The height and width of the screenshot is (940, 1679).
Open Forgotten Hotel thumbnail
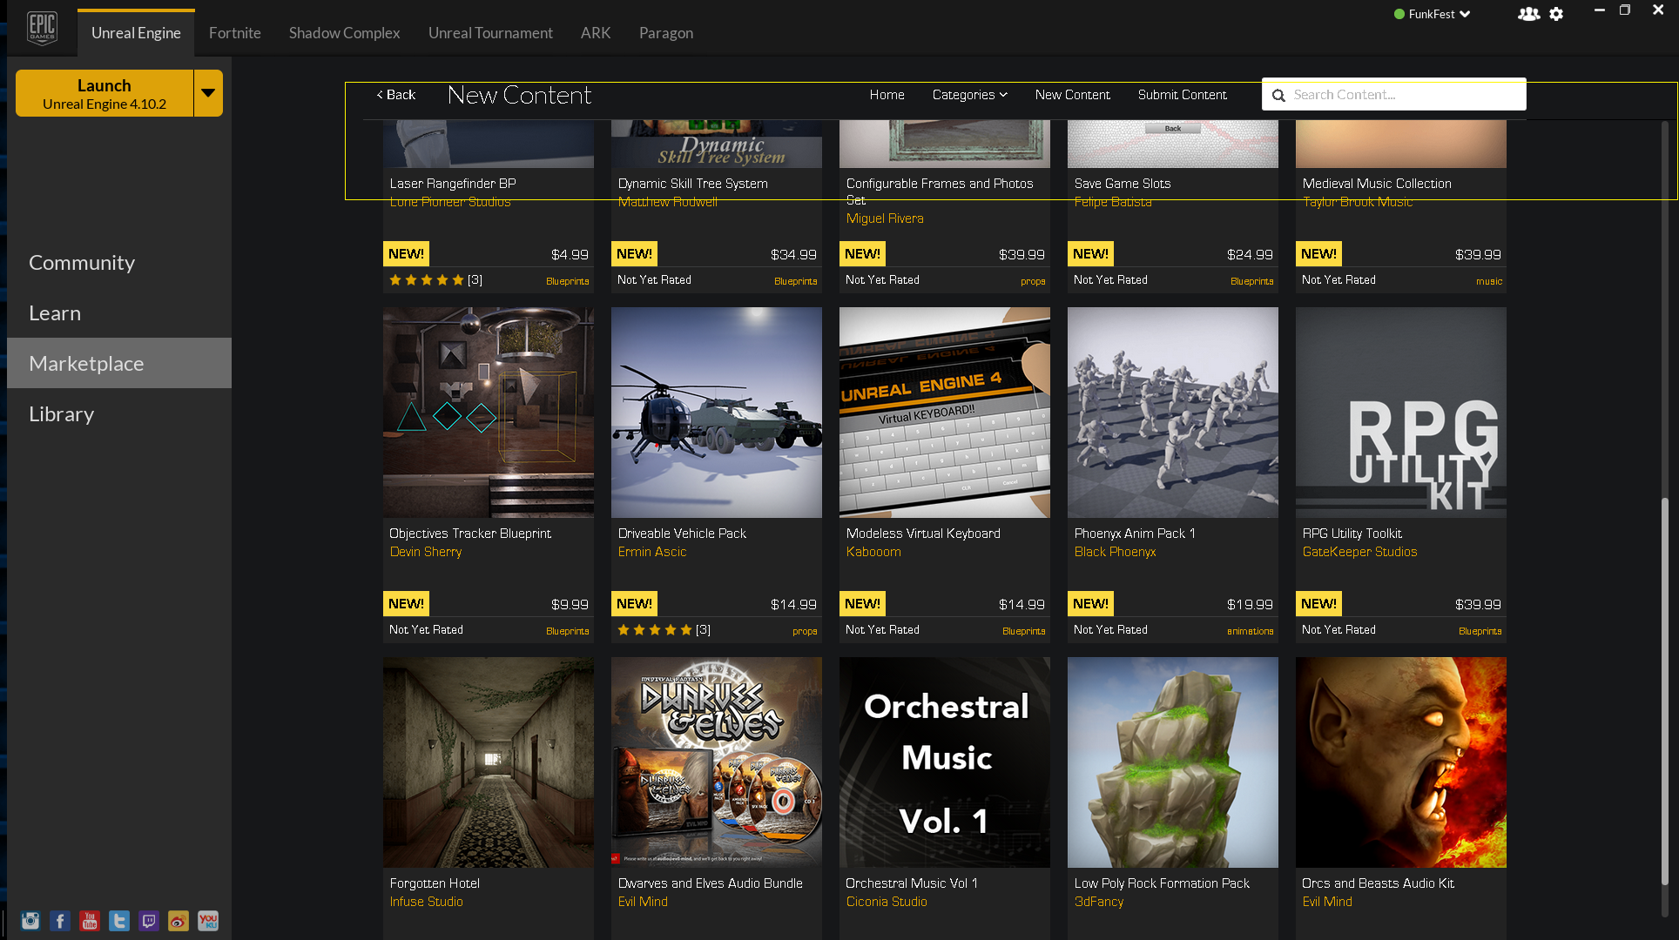point(489,762)
